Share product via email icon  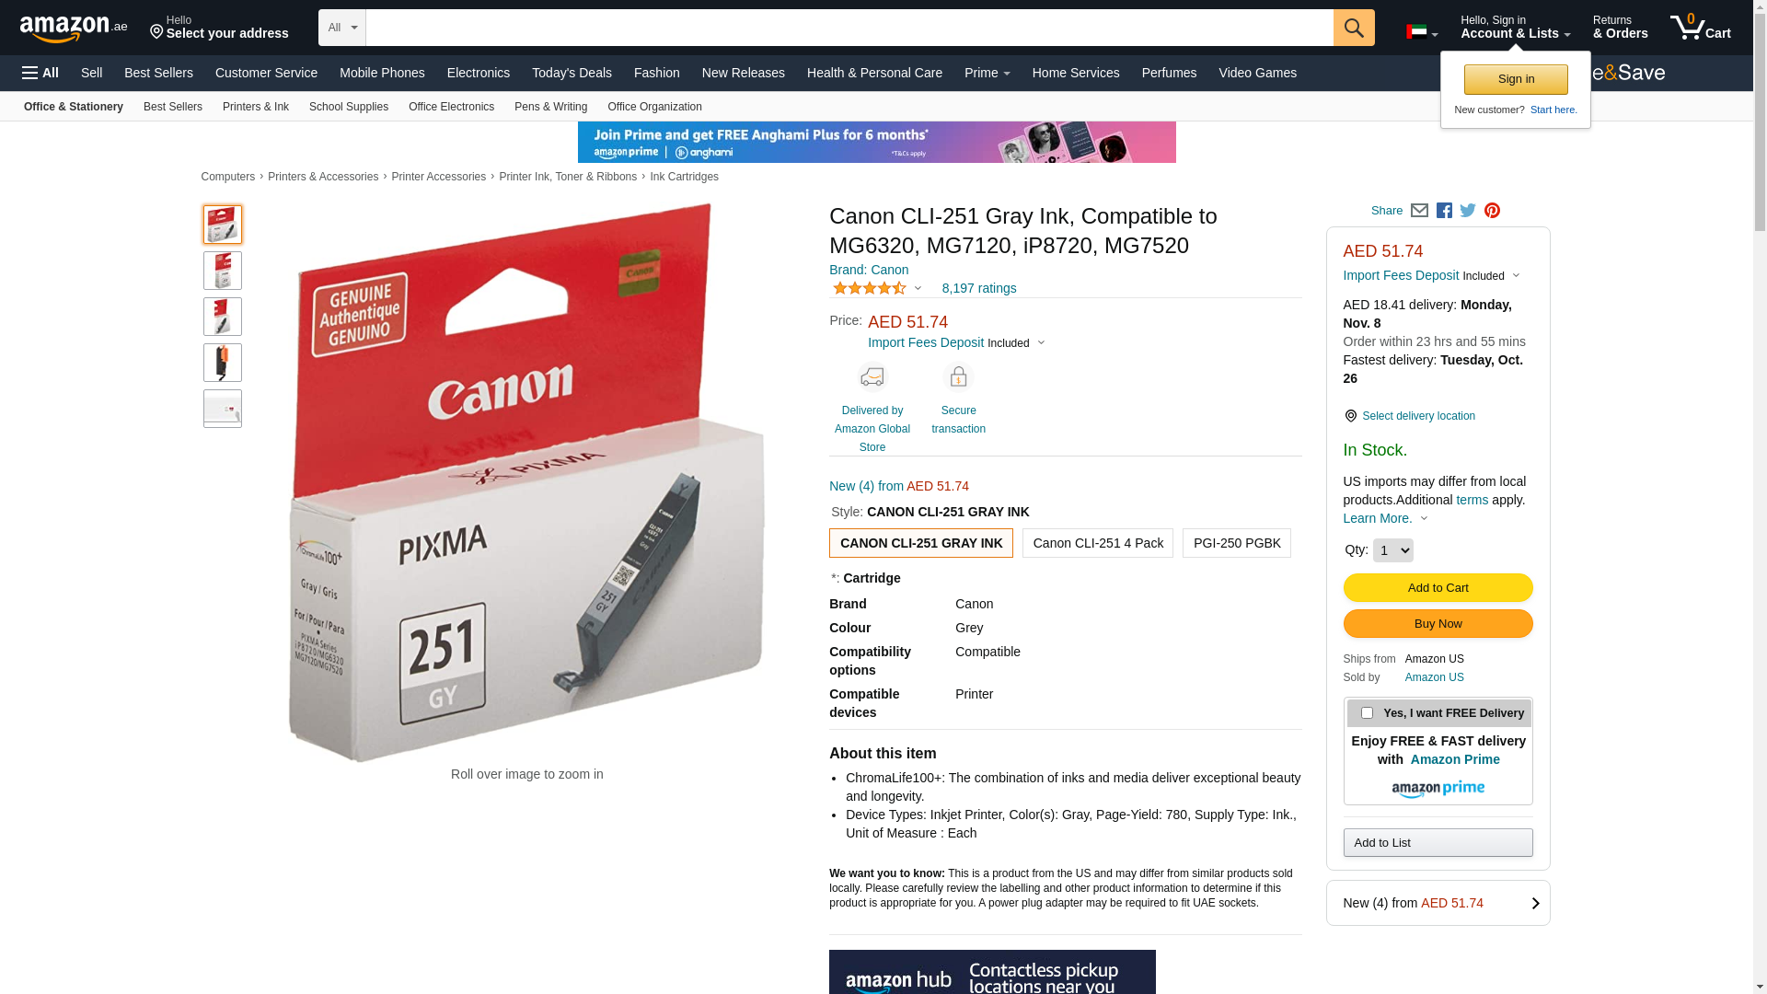[1419, 211]
